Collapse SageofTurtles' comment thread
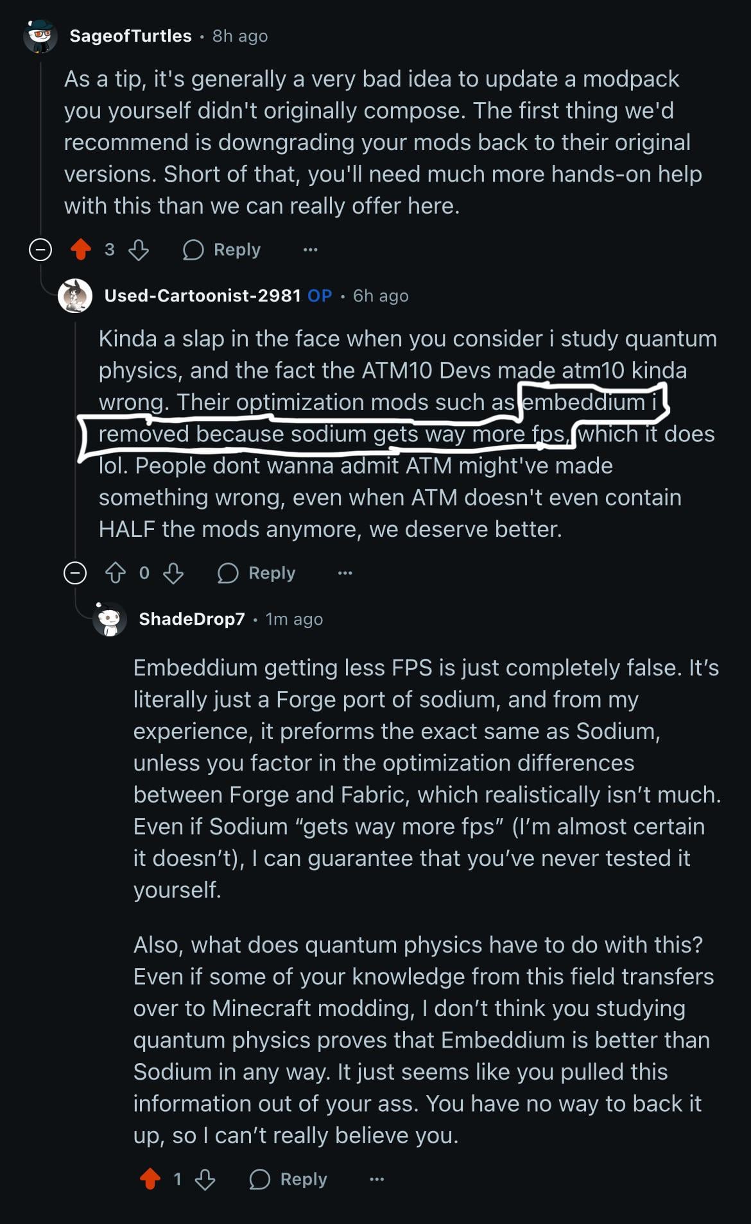This screenshot has width=751, height=1224. [40, 250]
